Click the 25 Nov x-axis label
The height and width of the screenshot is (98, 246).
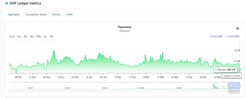tap(47, 77)
